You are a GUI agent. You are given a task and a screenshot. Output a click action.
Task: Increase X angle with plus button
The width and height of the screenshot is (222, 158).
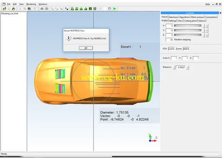point(207,26)
